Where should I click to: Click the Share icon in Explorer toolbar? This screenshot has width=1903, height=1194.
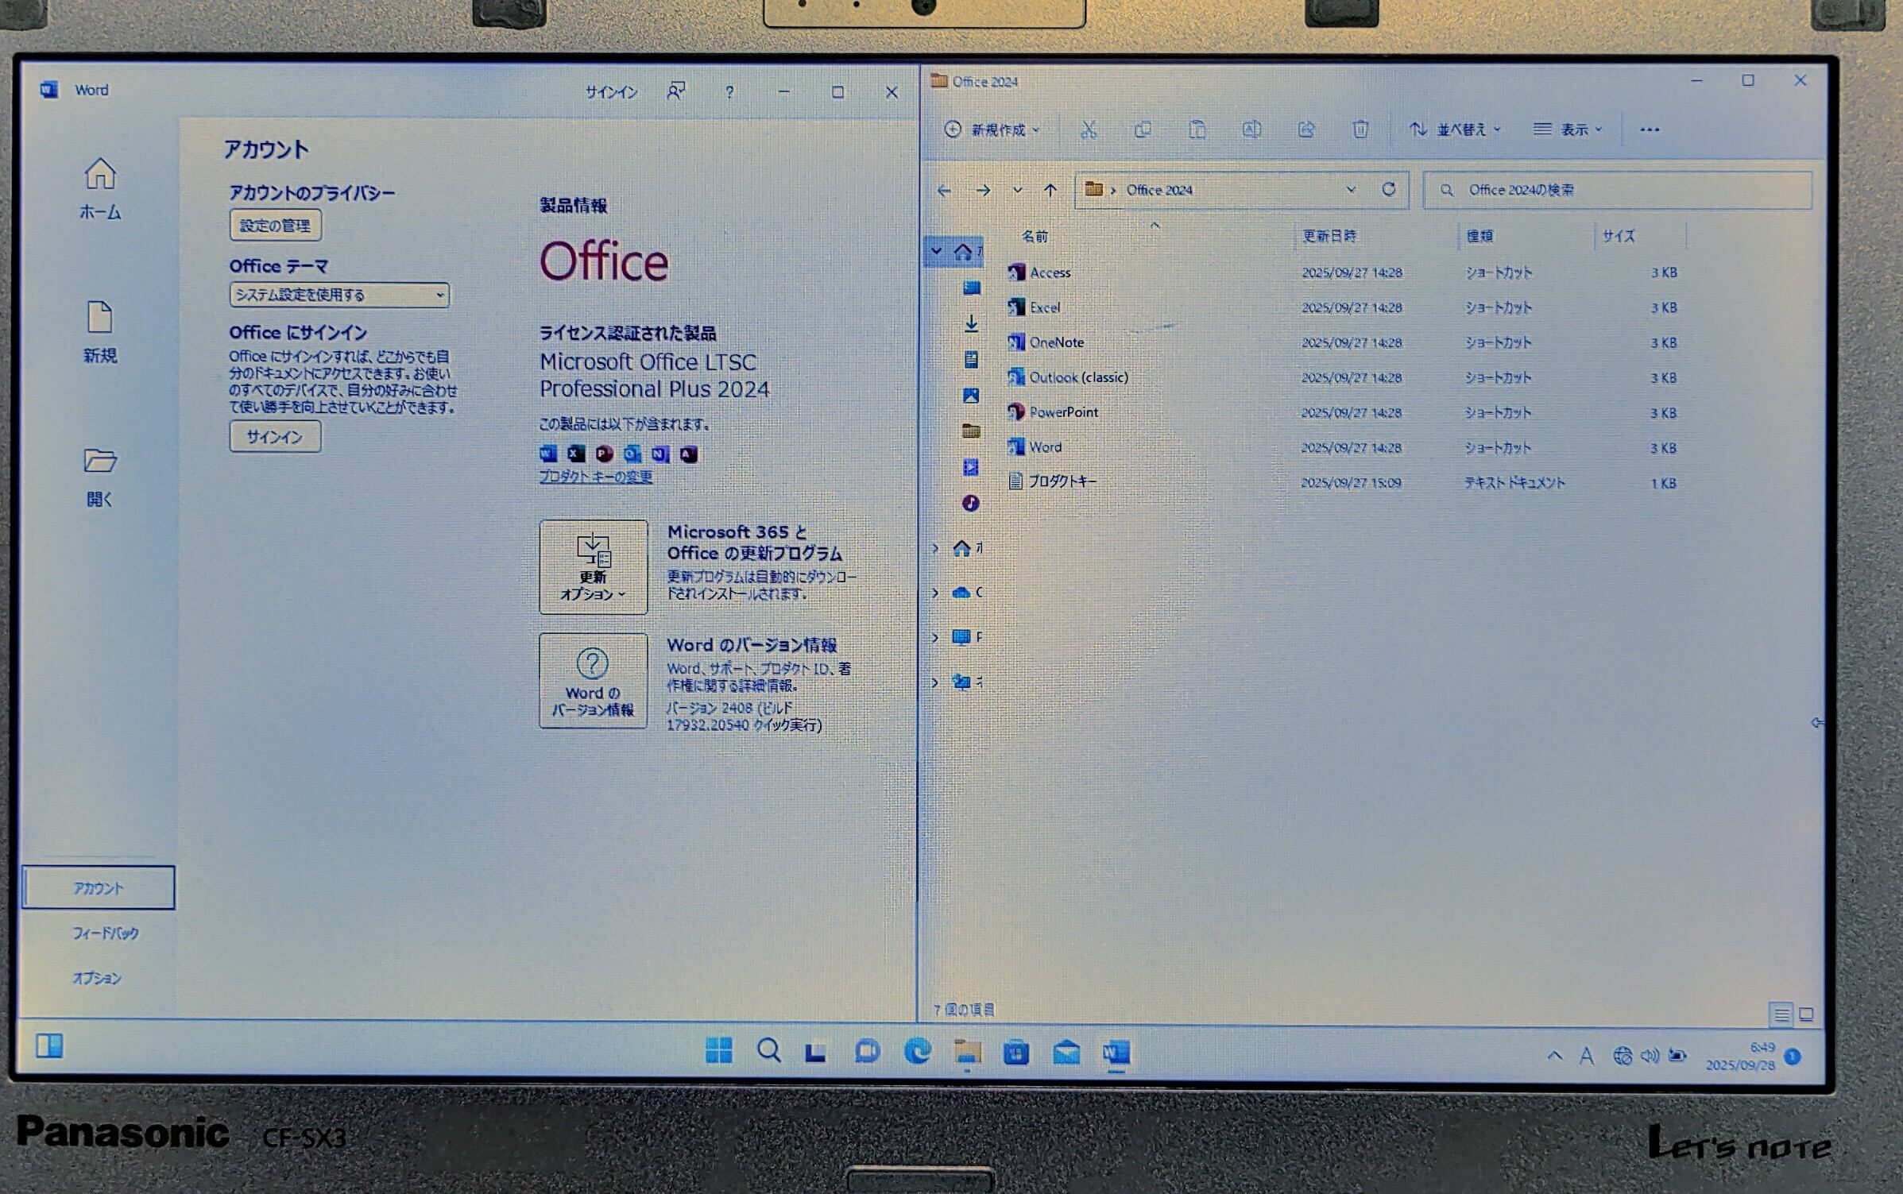pos(1305,129)
